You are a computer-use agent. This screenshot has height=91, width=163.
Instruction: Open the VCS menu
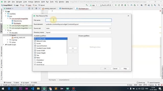pos(56,2)
